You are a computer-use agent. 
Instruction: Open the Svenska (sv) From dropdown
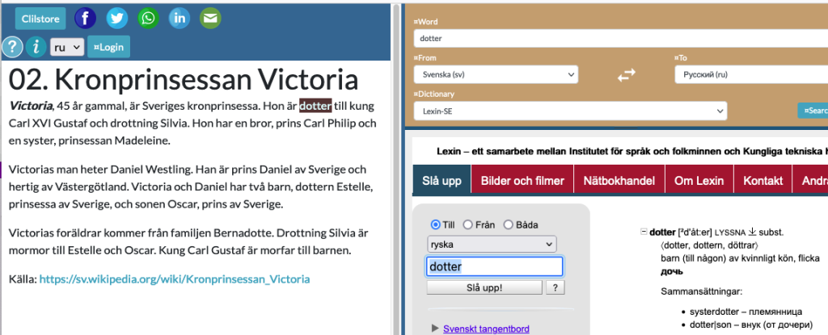(496, 75)
